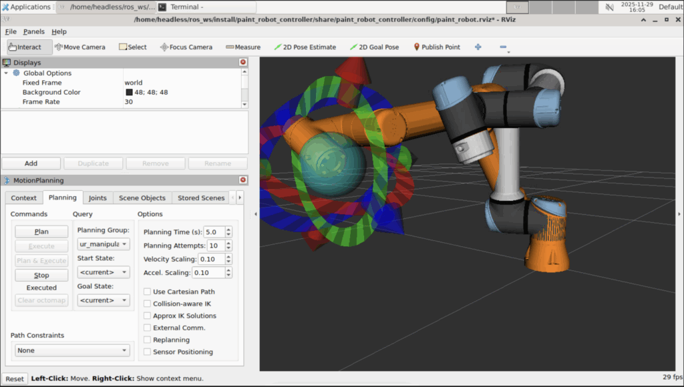This screenshot has height=387, width=684.
Task: Expand the Goal State combo box
Action: point(103,300)
